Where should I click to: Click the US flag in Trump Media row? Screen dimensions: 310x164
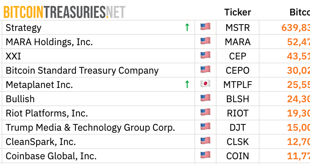click(x=205, y=126)
